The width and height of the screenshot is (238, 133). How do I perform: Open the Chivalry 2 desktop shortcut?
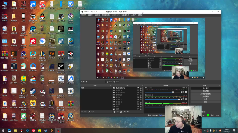tap(51, 105)
